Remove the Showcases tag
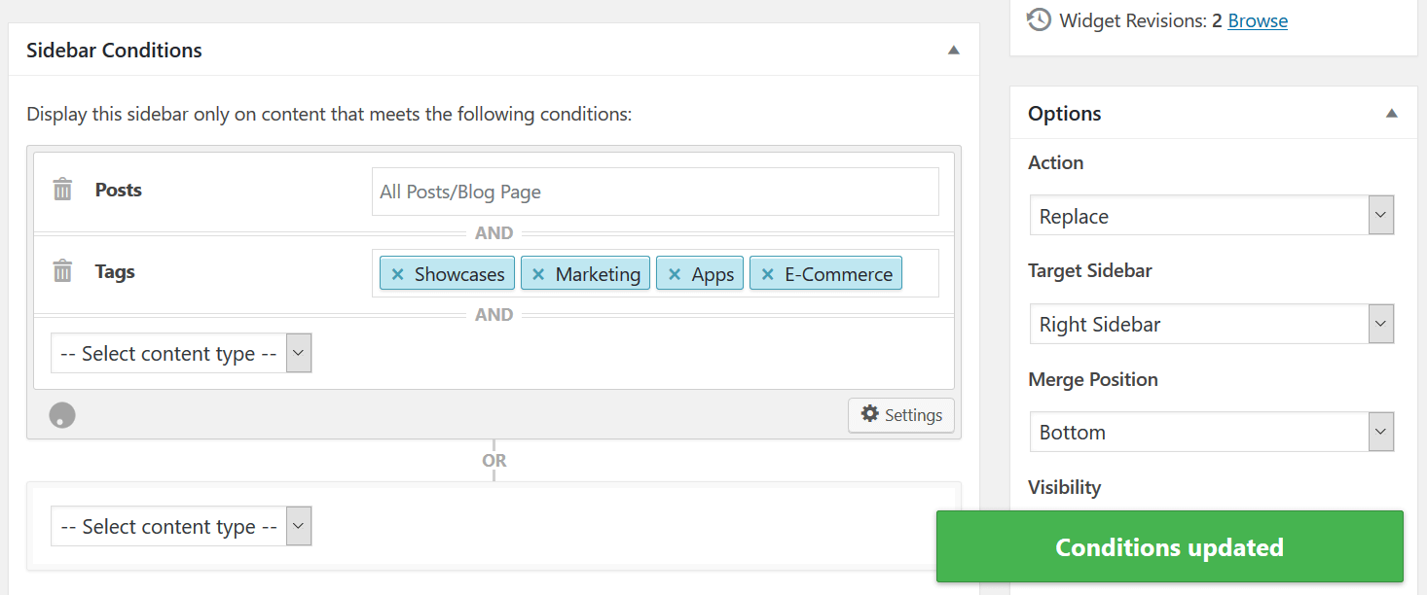The image size is (1427, 595). click(x=397, y=274)
